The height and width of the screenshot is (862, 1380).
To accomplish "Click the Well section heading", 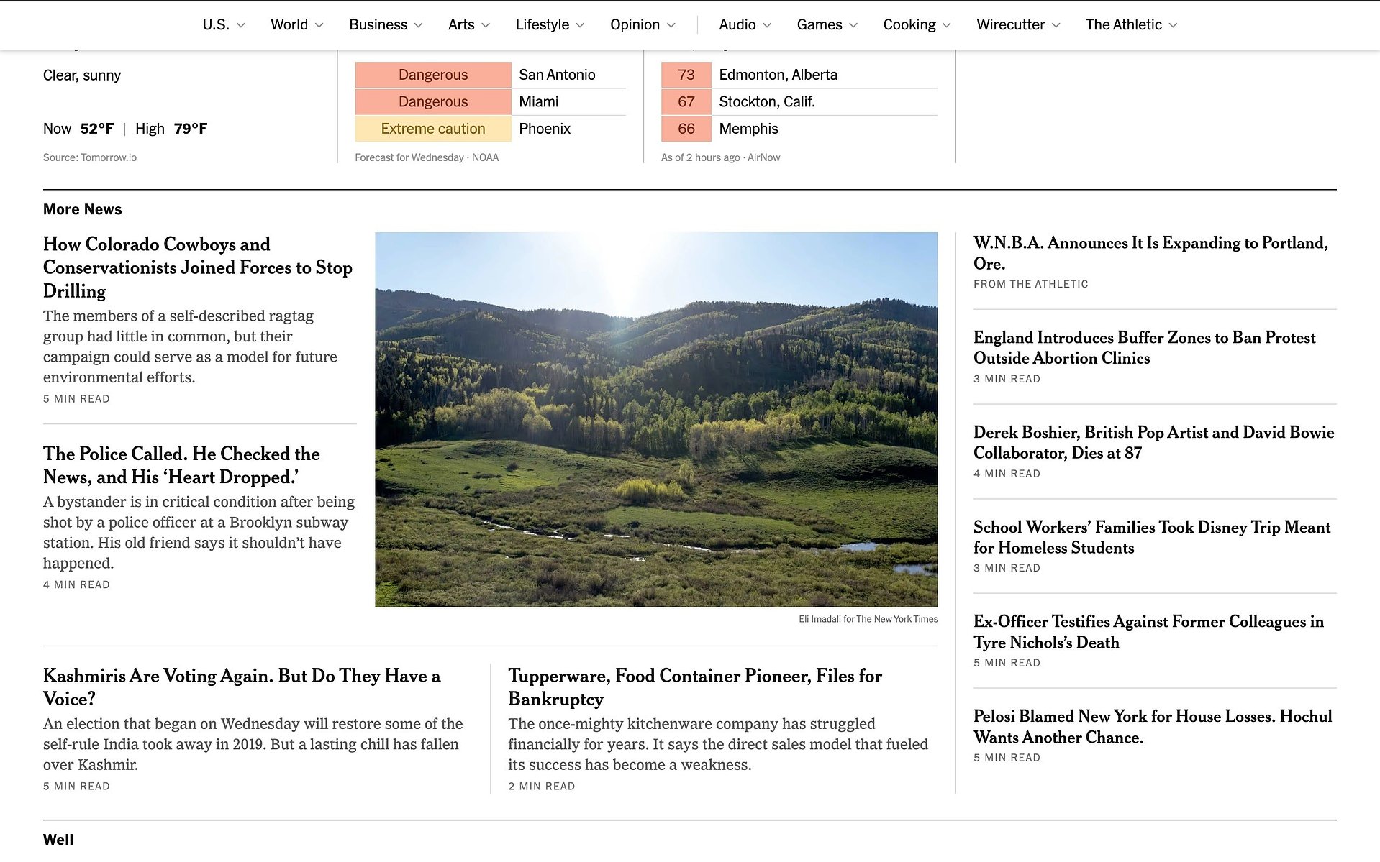I will (x=58, y=840).
